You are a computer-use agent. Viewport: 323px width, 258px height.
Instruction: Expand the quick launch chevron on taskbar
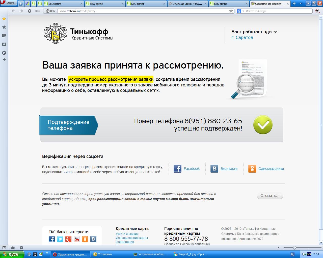coord(47,253)
